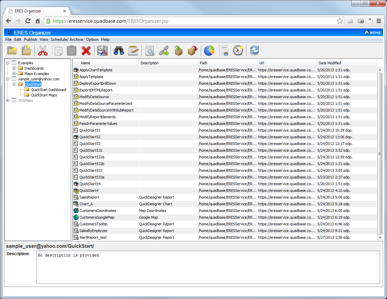The image size is (387, 299).
Task: Click the refresh arrows toolbar icon
Action: click(254, 50)
